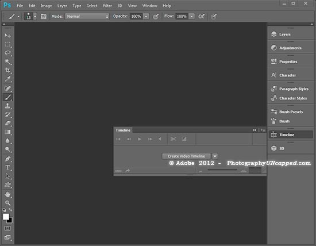Open the Image menu
316x246 pixels.
point(46,6)
